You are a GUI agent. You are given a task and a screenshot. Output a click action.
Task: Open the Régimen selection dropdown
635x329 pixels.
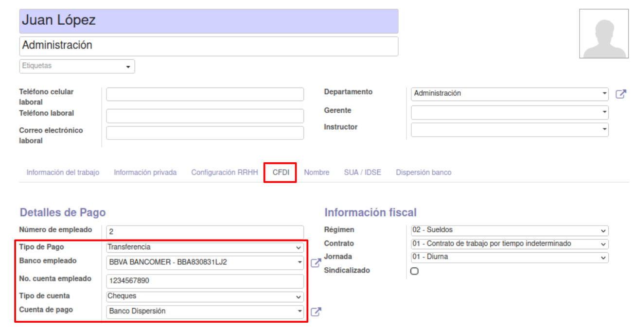509,231
